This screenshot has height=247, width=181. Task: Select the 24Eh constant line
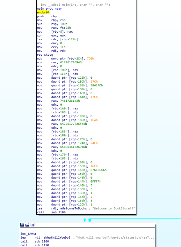click(x=67, y=143)
